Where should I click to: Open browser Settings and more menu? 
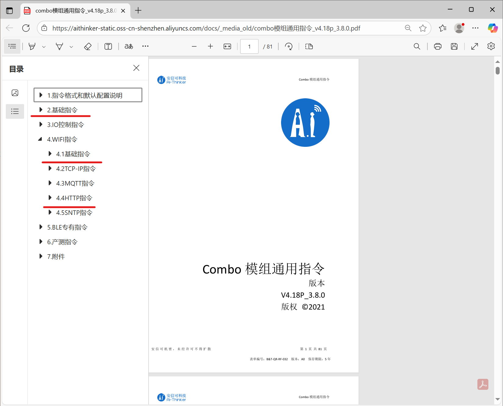click(475, 28)
